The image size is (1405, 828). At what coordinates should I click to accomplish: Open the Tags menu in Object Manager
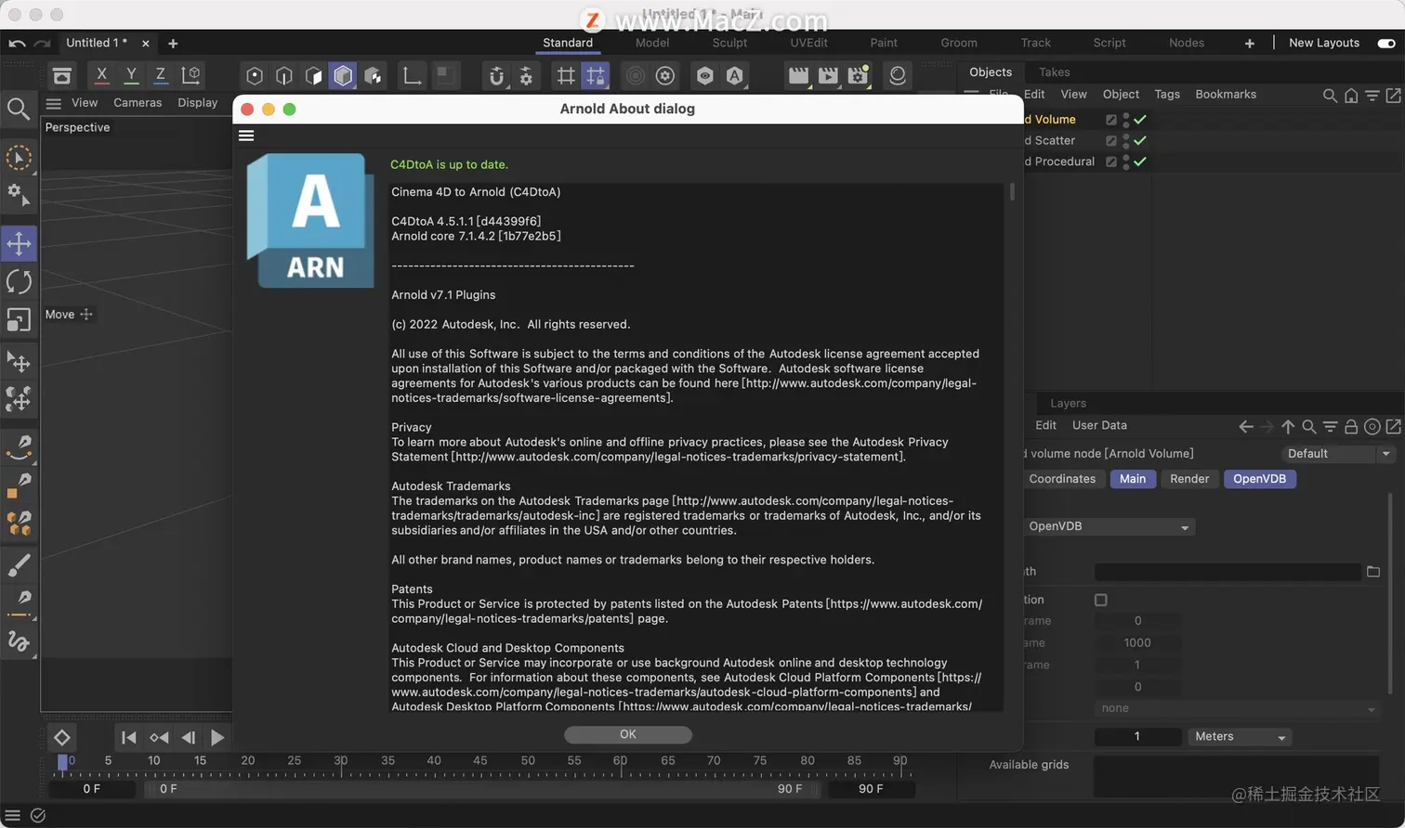[1167, 95]
